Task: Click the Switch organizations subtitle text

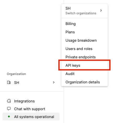Action: 81,13
